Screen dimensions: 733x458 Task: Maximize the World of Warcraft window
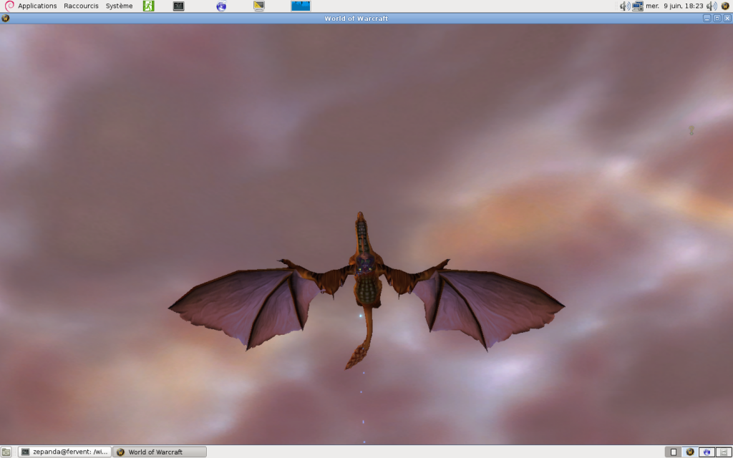[x=717, y=18]
